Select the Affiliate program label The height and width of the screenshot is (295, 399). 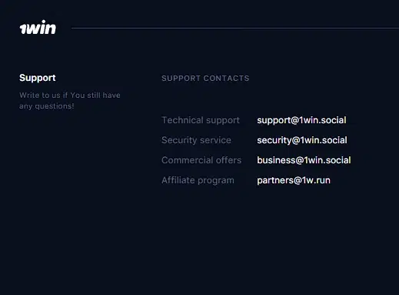[198, 180]
